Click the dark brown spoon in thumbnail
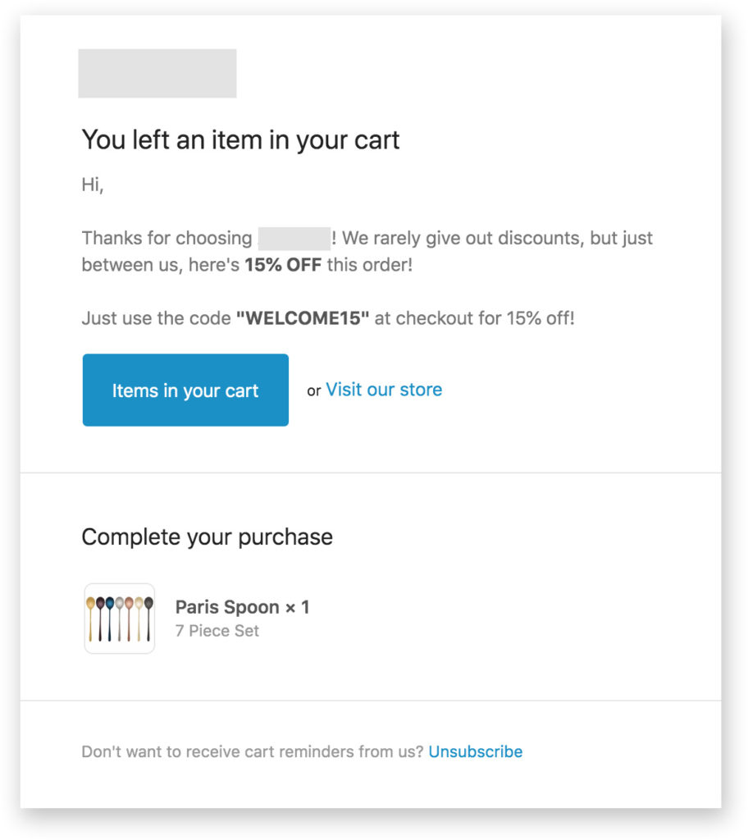The height and width of the screenshot is (840, 748). 100,604
